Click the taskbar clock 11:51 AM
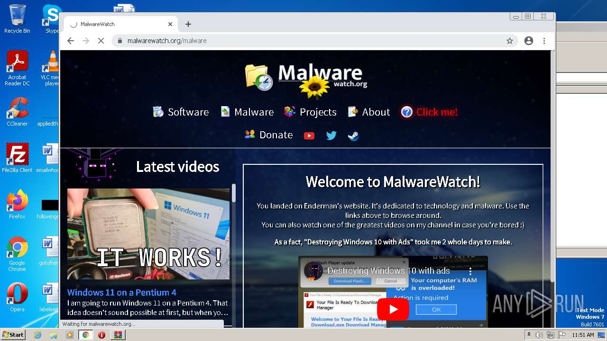The image size is (607, 341). coord(583,335)
